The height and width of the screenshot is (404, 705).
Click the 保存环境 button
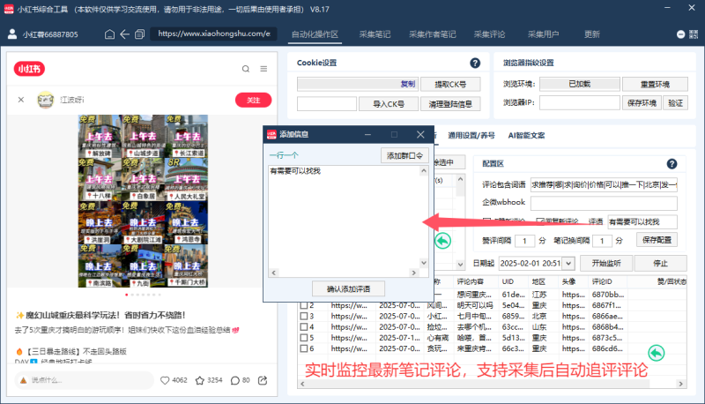tap(642, 103)
